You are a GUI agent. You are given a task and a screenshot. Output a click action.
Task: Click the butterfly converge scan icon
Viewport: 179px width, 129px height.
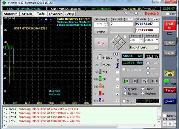click(x=155, y=81)
